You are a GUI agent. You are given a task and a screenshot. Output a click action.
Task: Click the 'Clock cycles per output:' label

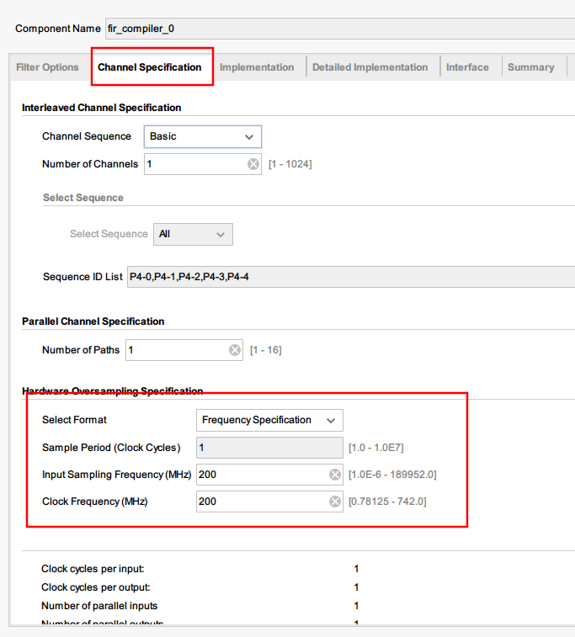click(x=95, y=587)
